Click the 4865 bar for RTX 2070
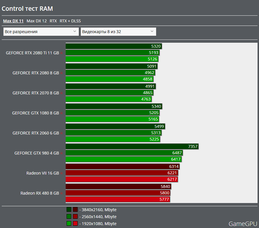This screenshot has height=228, width=259. tap(110, 93)
